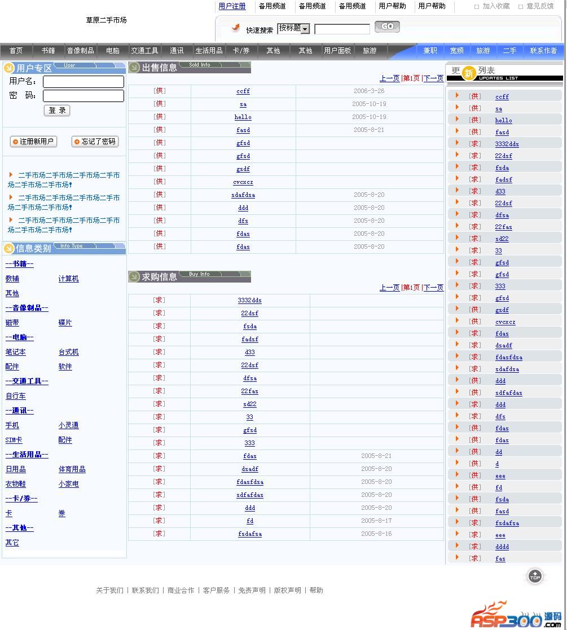The width and height of the screenshot is (567, 630).
Task: Select 生活用品 in the navigation bar
Action: click(x=209, y=51)
